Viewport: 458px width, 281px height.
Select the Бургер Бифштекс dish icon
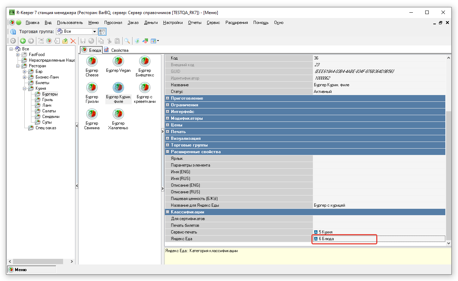[145, 61]
